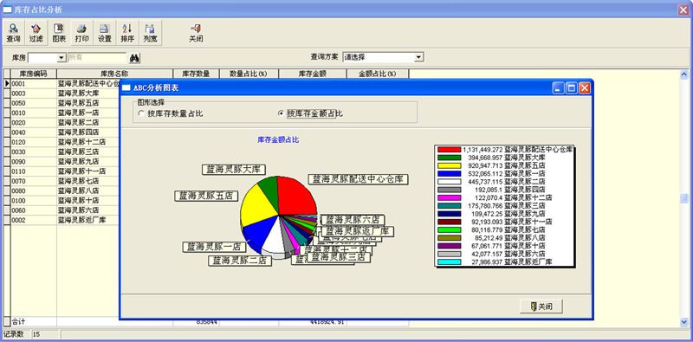The height and width of the screenshot is (342, 693).
Task: Click the yellow legend swatch for 蓝海灵豚五店
Action: (x=449, y=165)
